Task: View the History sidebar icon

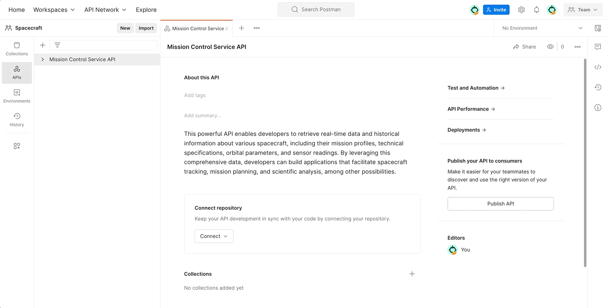Action: coord(16,119)
